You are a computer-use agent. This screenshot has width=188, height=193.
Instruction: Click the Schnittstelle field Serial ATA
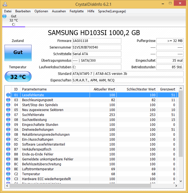[97, 54]
